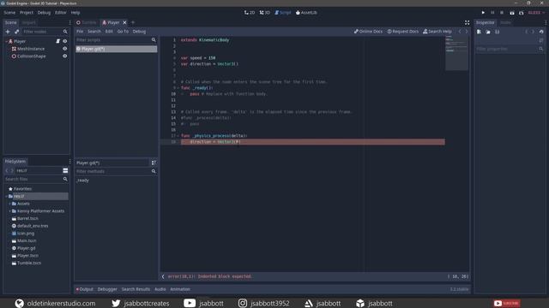Expand the Assets folder
549x308 pixels.
[x=9, y=204]
